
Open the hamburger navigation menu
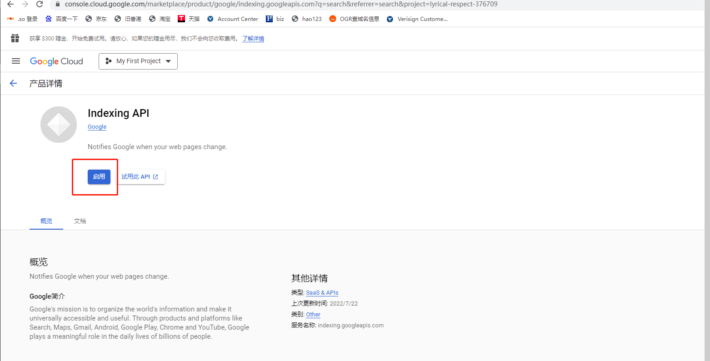(x=16, y=61)
